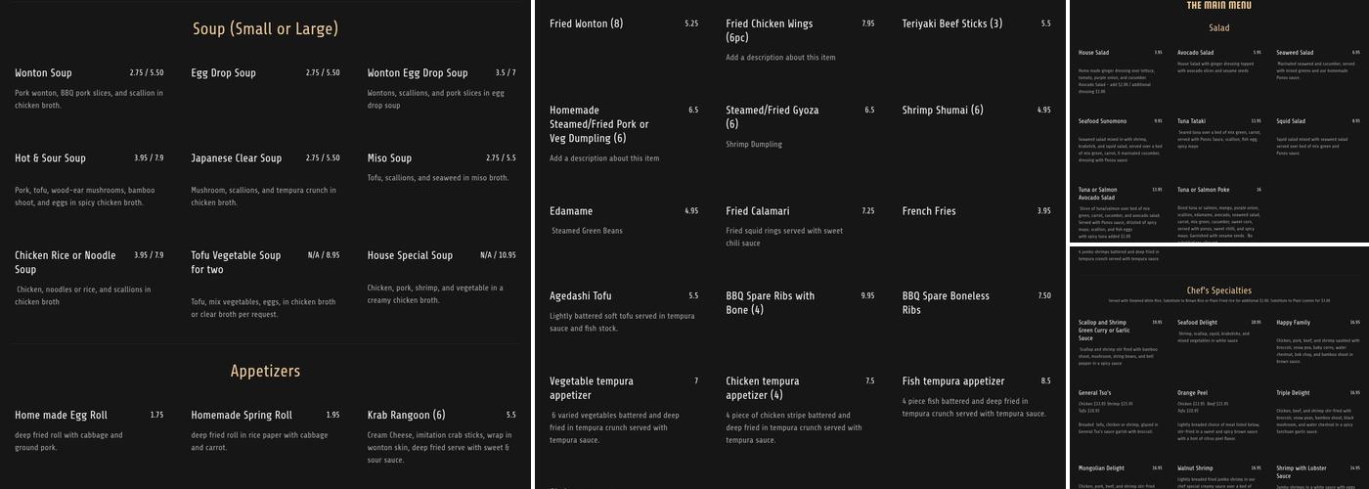This screenshot has width=1369, height=489.
Task: Choose the Fried Calamari appetizer
Action: point(757,211)
